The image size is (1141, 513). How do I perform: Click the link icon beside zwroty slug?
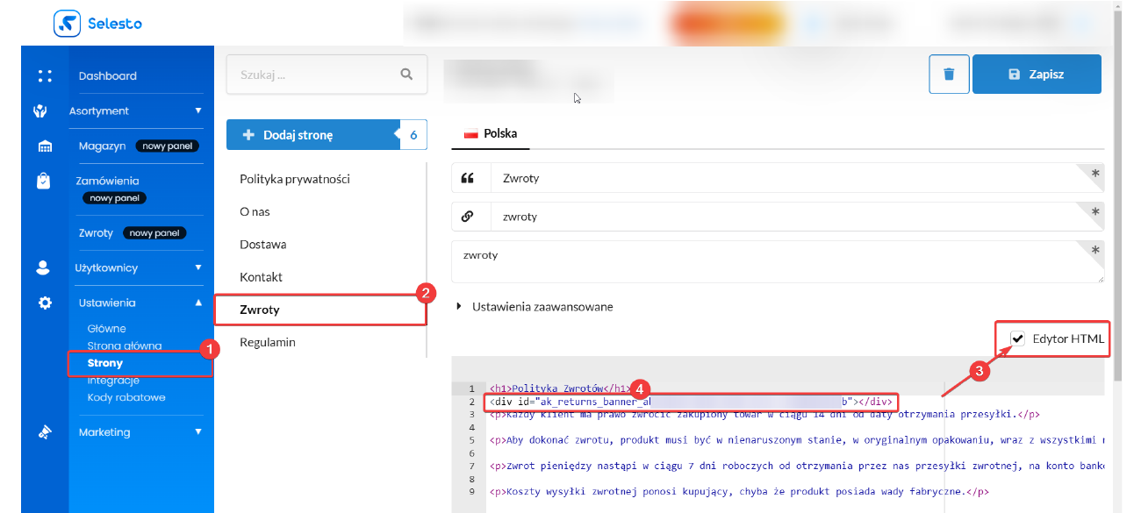(468, 217)
